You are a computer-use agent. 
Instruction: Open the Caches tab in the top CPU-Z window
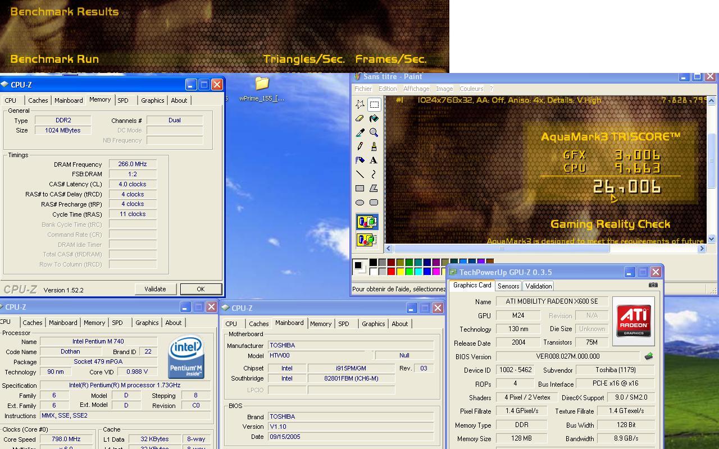coord(38,100)
